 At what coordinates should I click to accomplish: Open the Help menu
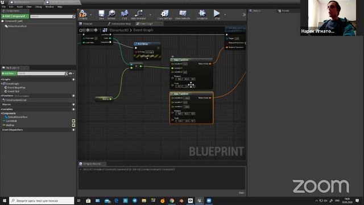tap(60, 7)
